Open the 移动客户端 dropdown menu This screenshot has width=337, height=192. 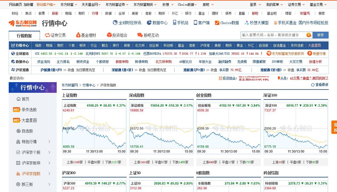coord(46,5)
